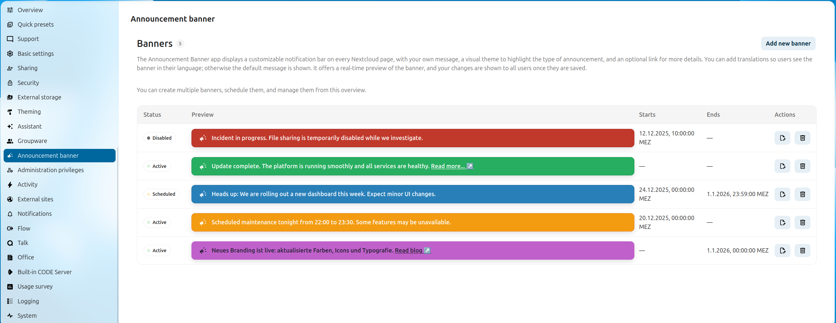This screenshot has width=836, height=323.
Task: Click the Groupware people icon
Action: pyautogui.click(x=10, y=141)
